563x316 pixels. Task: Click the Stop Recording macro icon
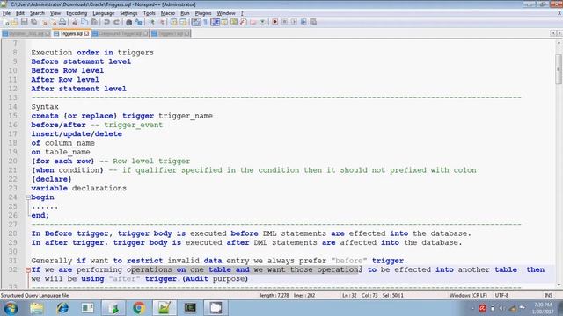click(x=284, y=22)
